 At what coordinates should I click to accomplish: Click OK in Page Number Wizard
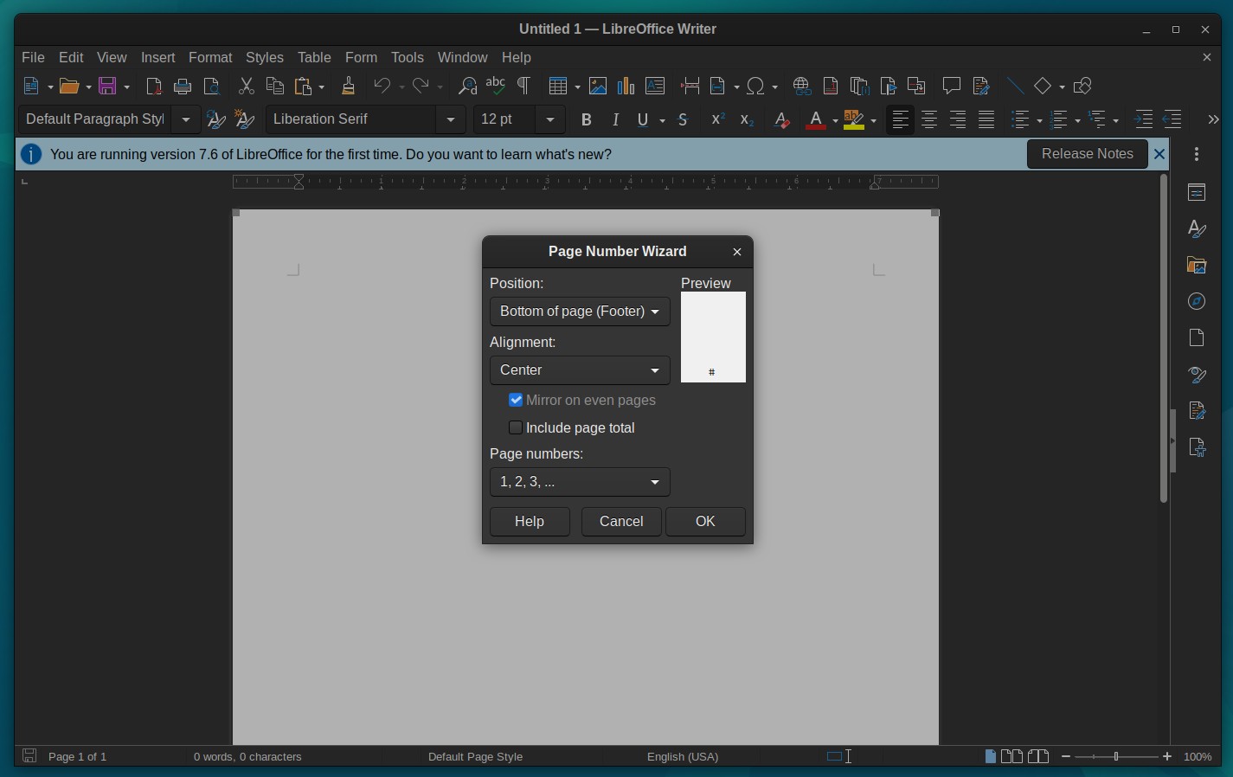point(705,522)
